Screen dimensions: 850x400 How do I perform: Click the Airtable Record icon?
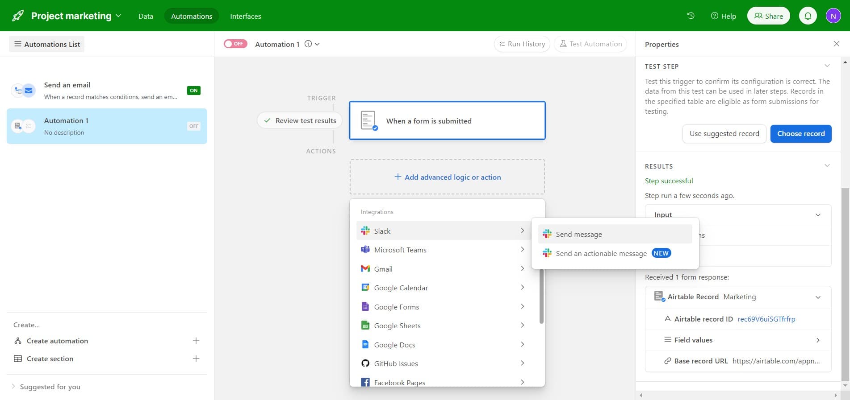[659, 297]
